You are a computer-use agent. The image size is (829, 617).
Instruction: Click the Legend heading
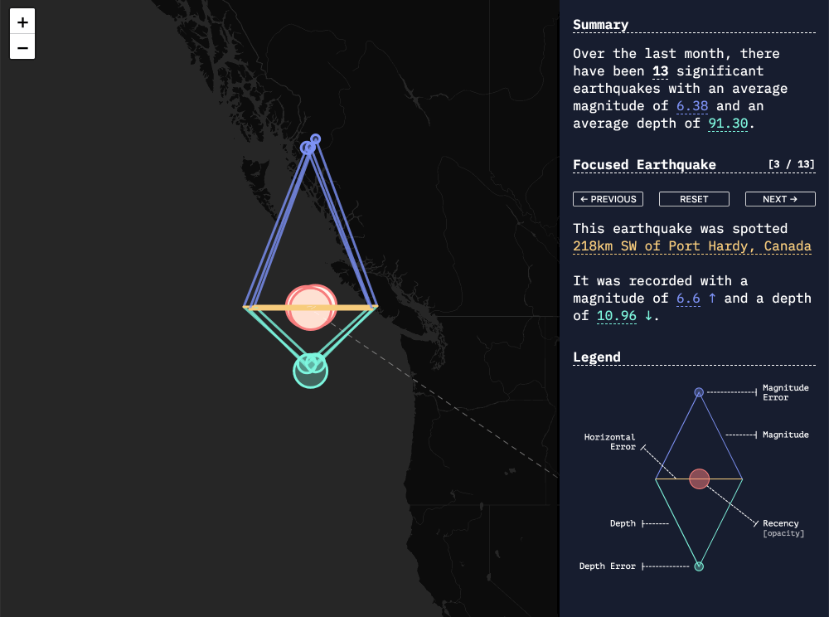597,357
